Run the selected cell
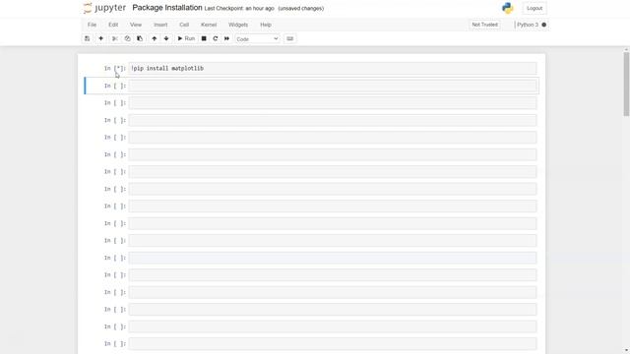The image size is (630, 354). (186, 38)
